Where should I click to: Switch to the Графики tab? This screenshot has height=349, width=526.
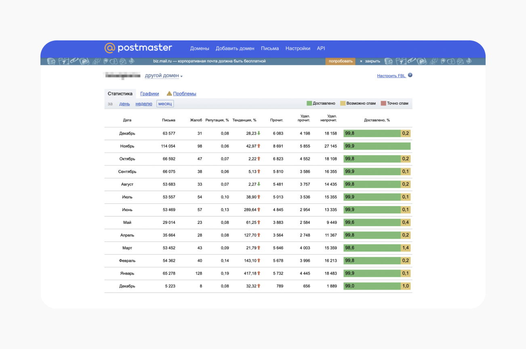149,94
